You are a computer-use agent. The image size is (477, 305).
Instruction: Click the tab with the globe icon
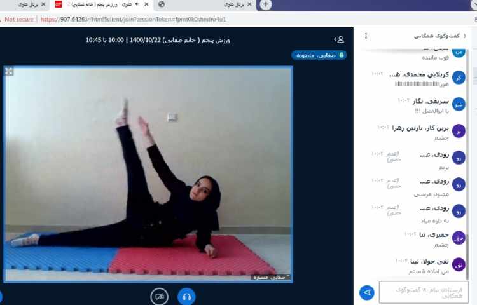point(205,4)
